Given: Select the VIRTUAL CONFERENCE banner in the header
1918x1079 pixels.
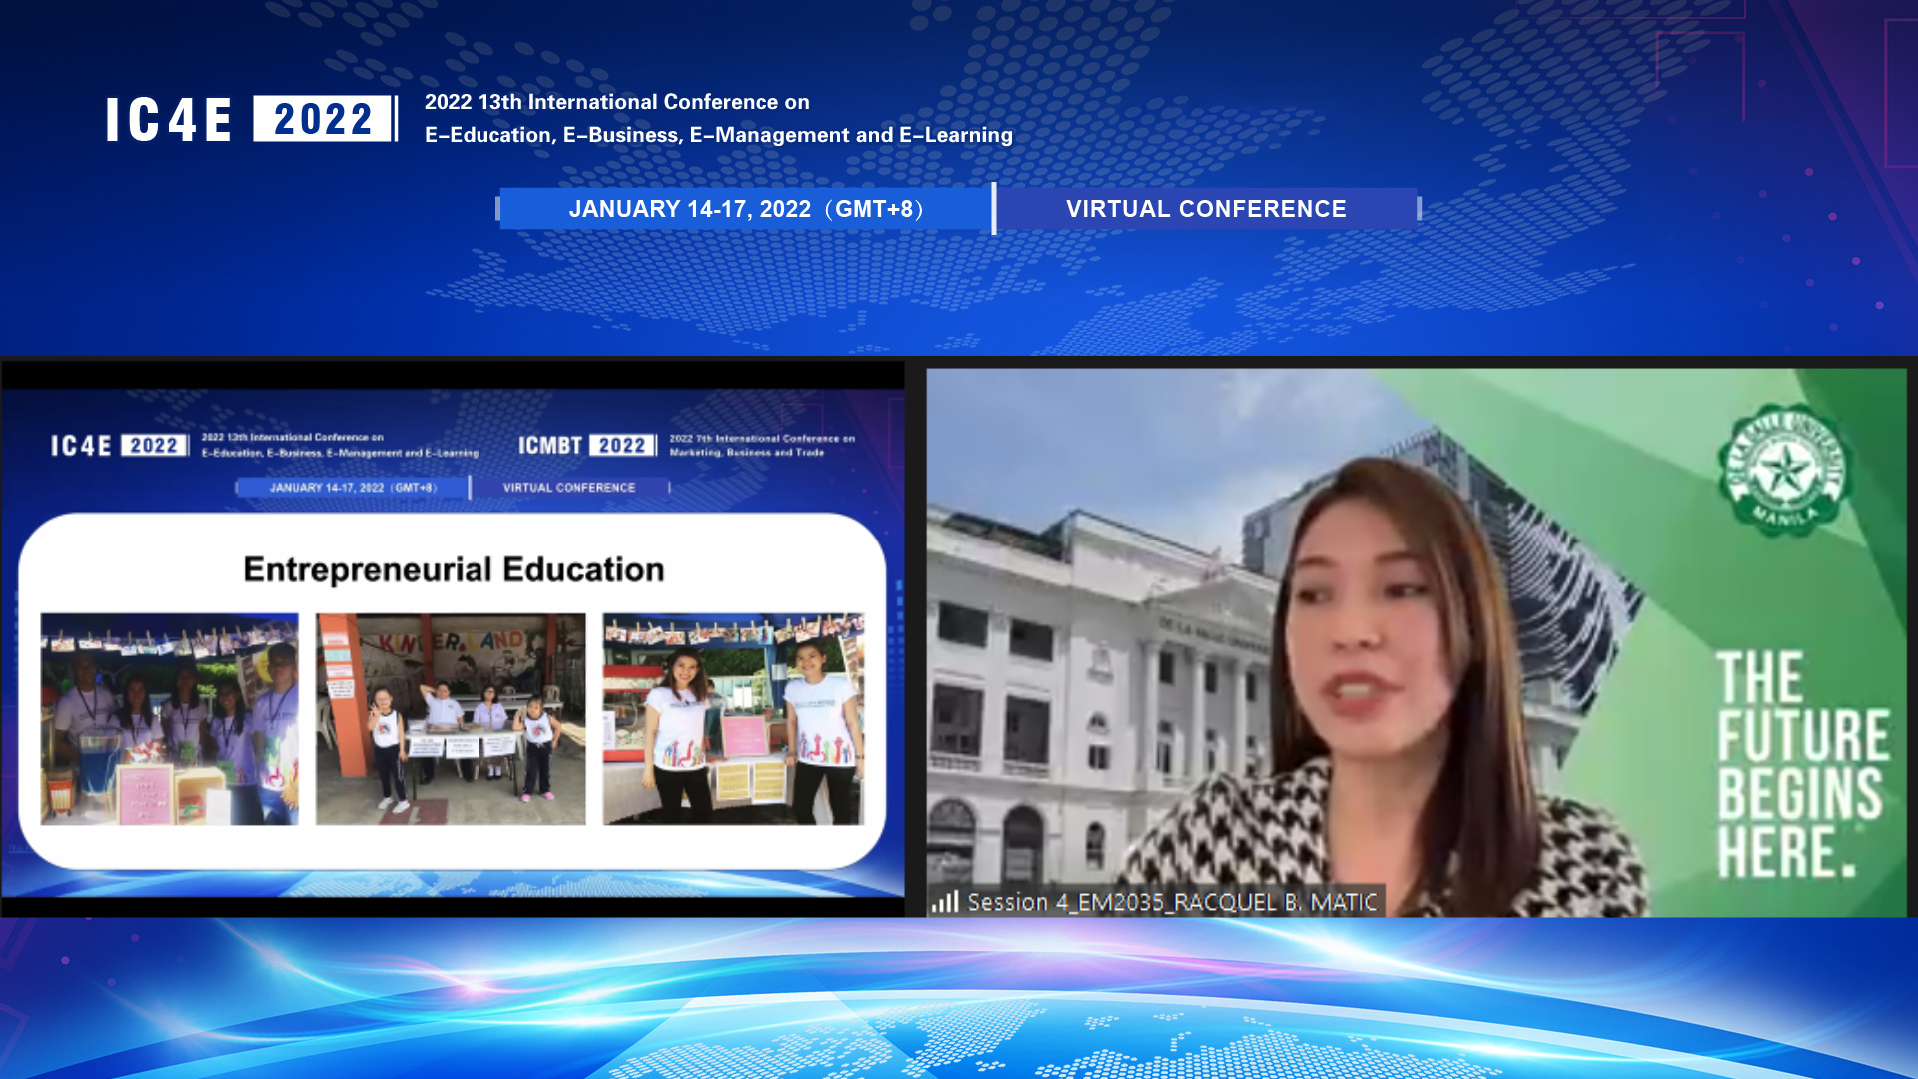Looking at the screenshot, I should click(1206, 209).
